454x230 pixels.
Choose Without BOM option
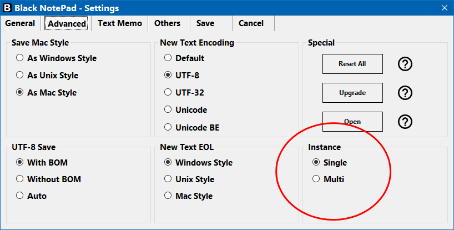click(x=49, y=179)
